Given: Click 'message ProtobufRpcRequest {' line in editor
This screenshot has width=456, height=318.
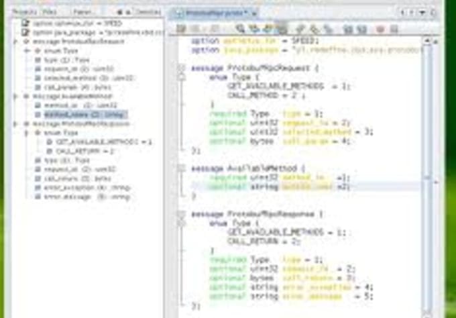Looking at the screenshot, I should (255, 68).
